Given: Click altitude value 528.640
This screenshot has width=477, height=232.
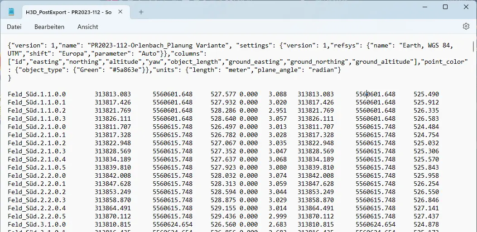Looking at the screenshot, I should tap(223, 118).
